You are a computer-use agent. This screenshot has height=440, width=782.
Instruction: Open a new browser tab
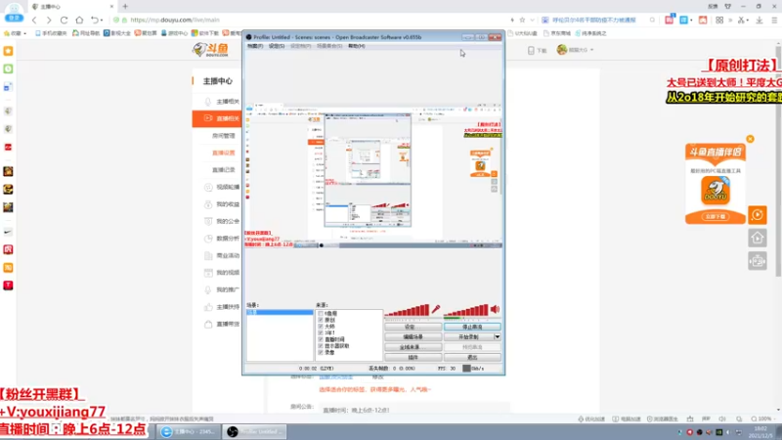point(125,7)
